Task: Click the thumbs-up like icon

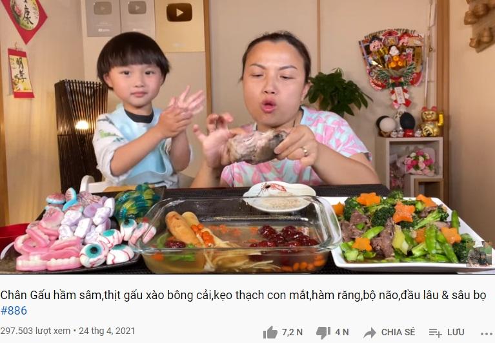Action: 270,332
